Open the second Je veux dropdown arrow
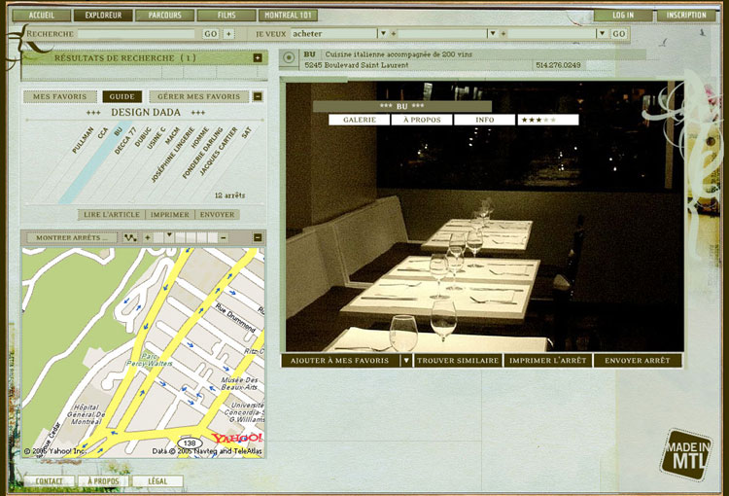This screenshot has width=729, height=496. pos(493,33)
